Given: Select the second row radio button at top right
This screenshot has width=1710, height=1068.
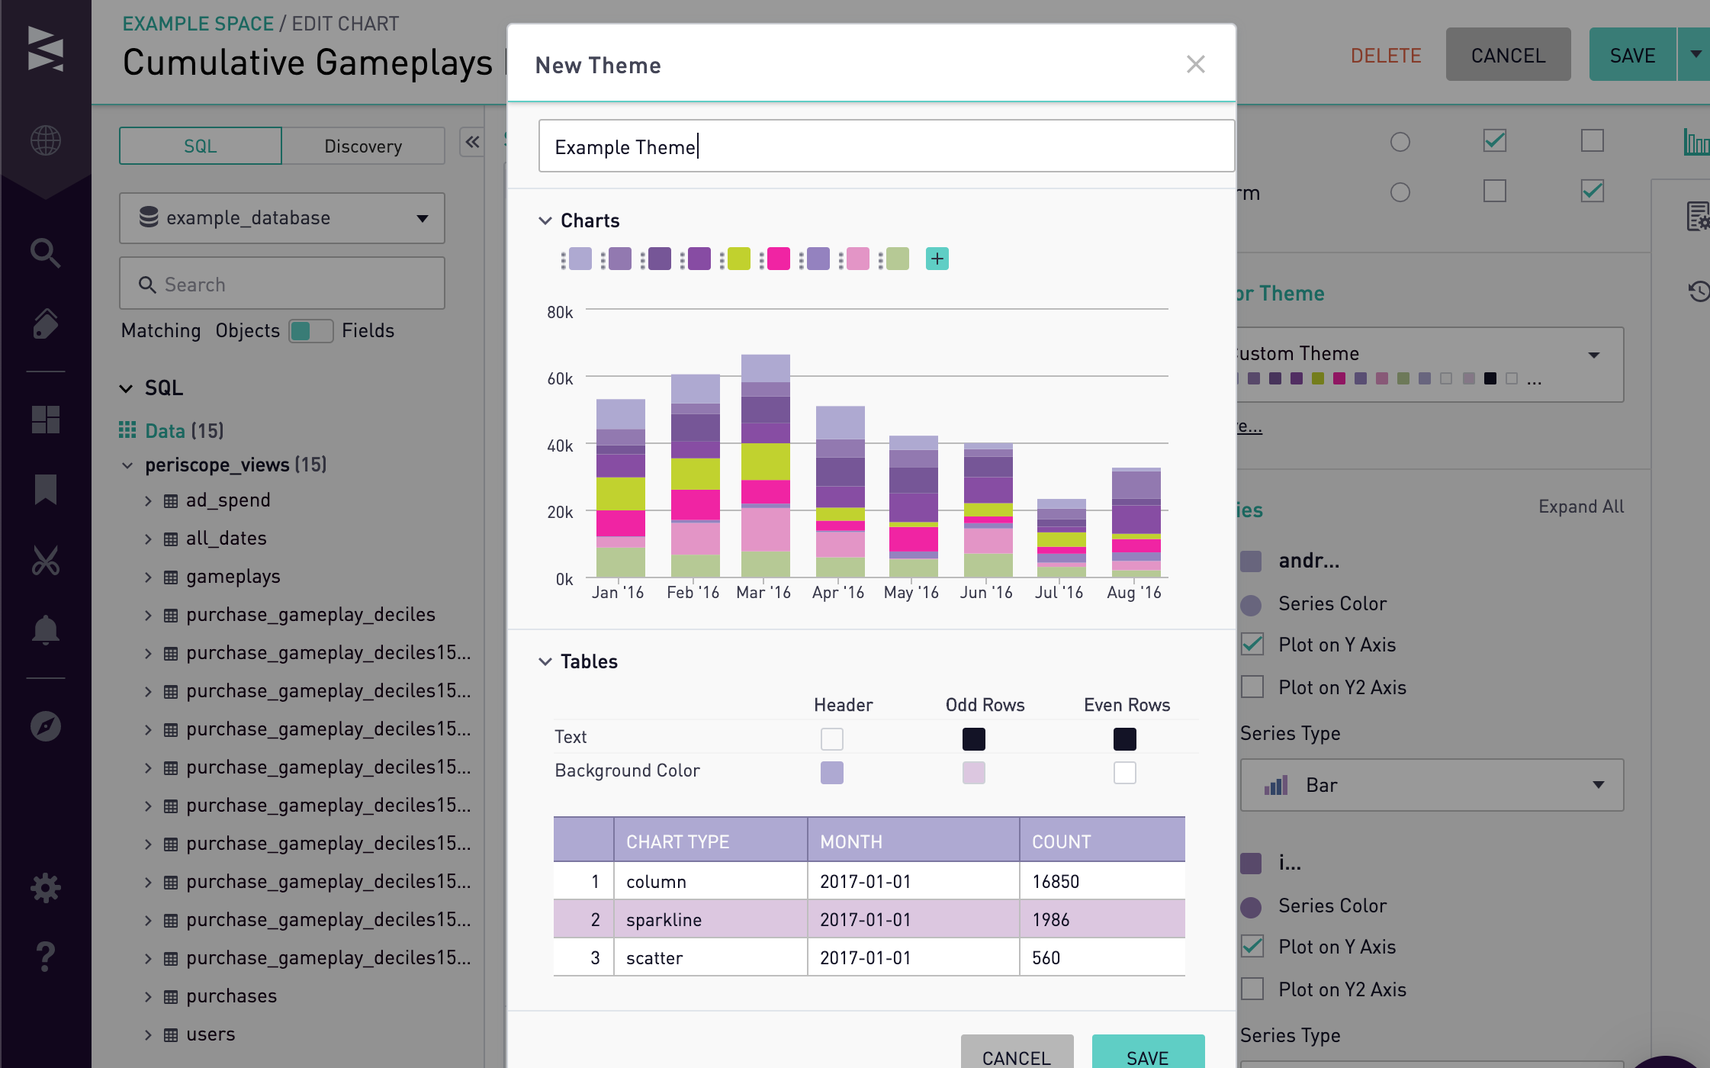Looking at the screenshot, I should click(1400, 191).
